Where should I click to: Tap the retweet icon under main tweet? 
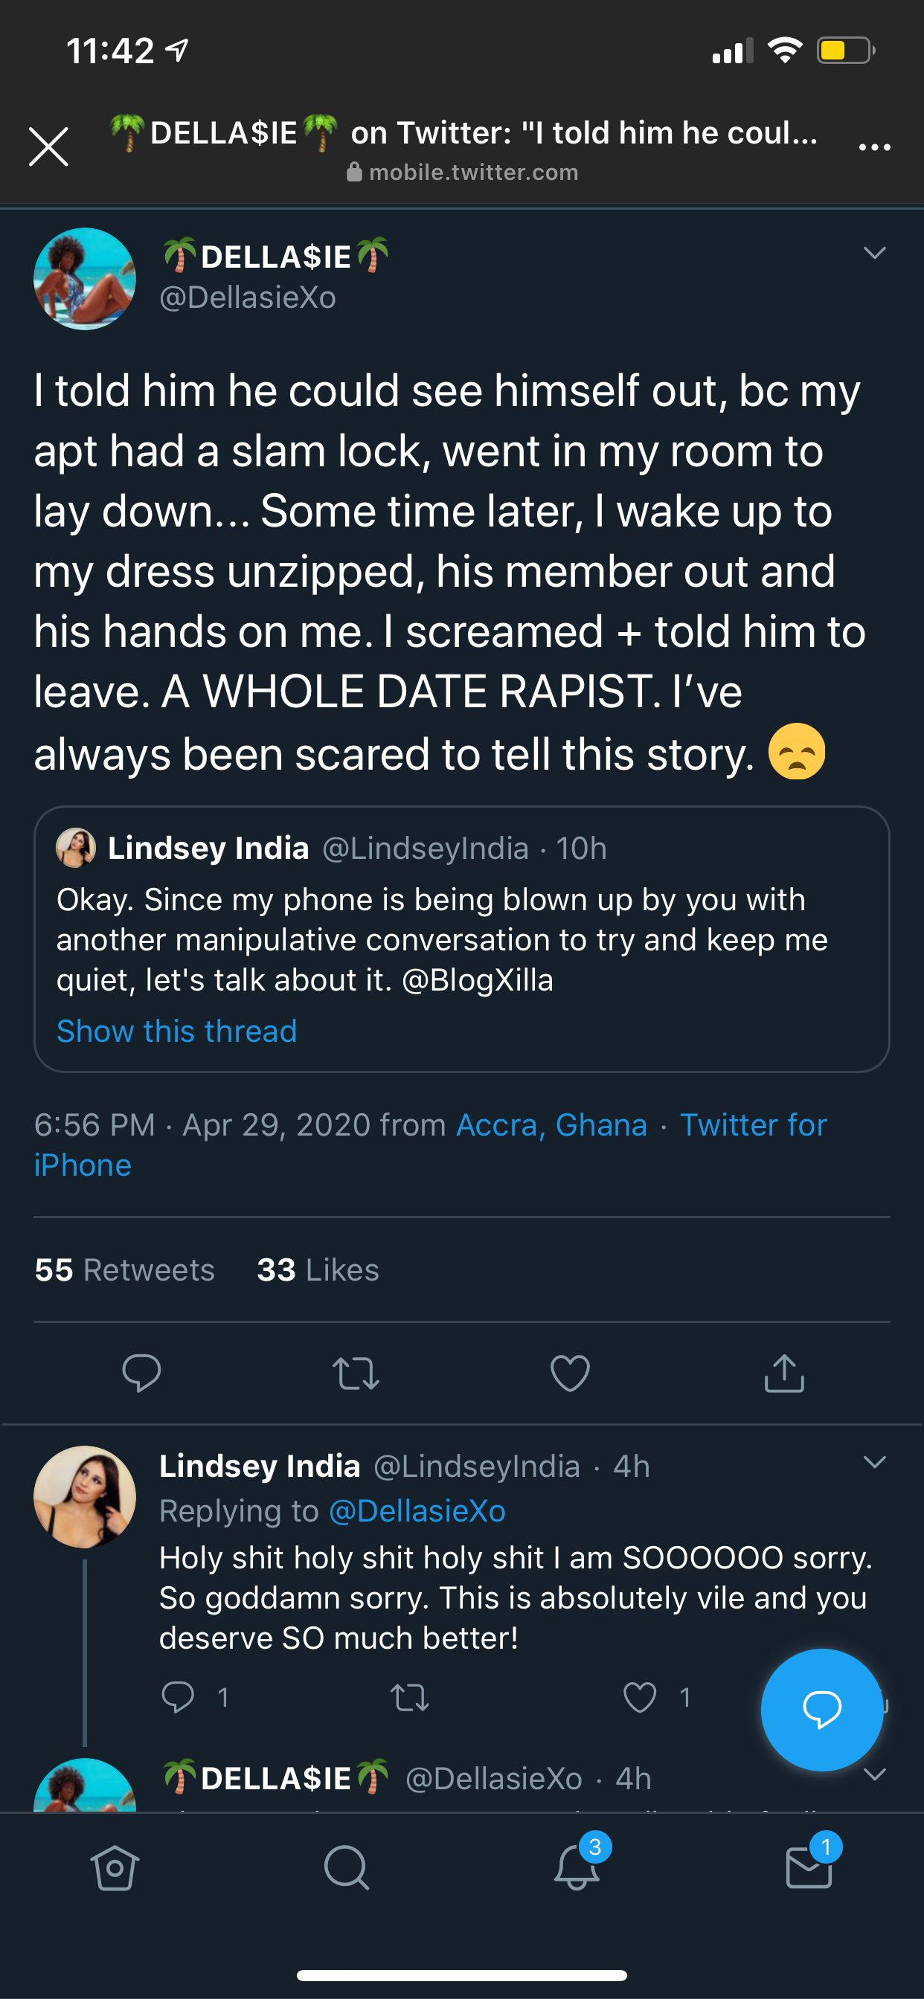click(356, 1372)
